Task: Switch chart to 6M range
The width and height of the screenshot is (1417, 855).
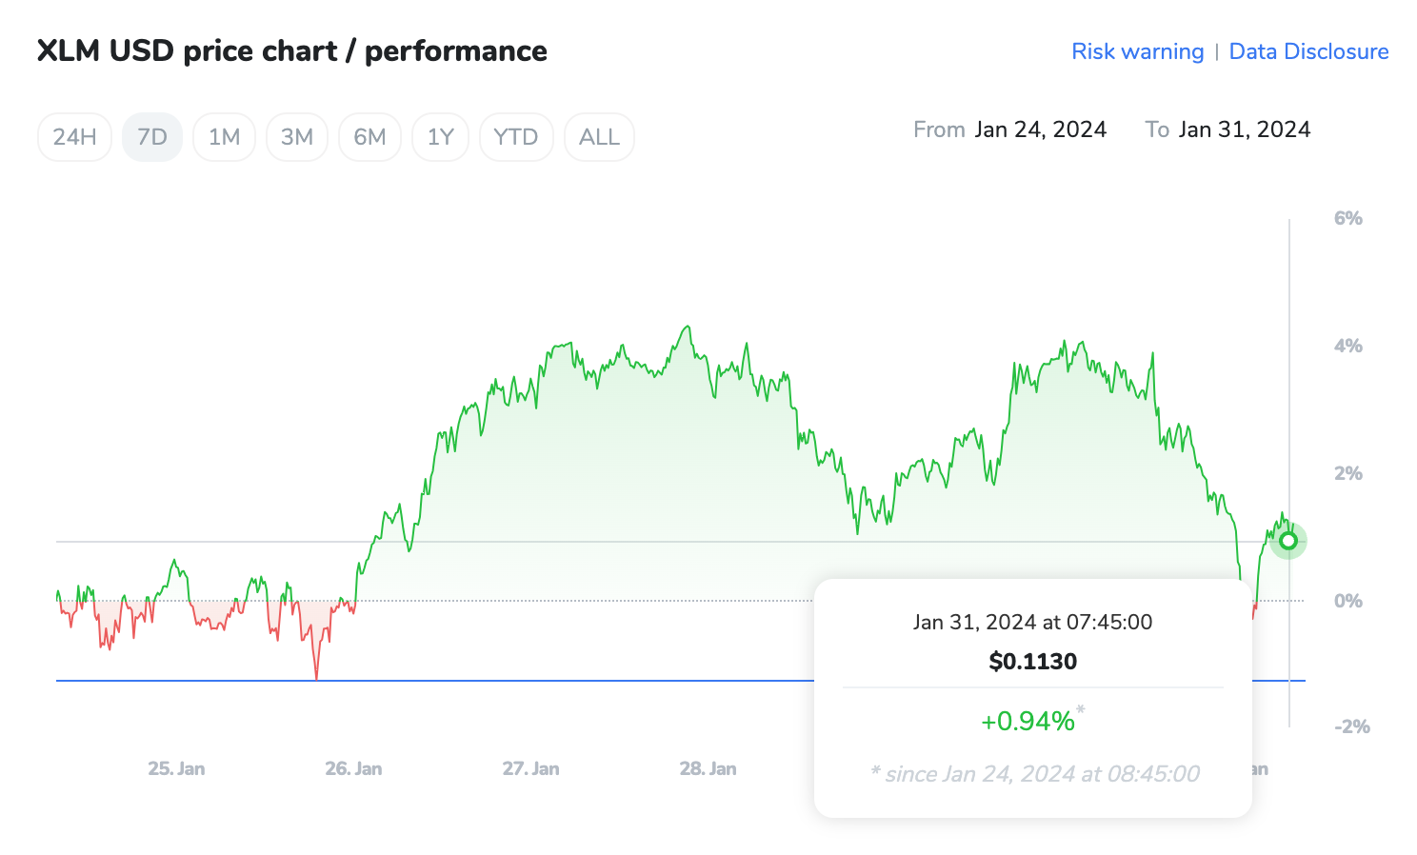Action: point(369,137)
